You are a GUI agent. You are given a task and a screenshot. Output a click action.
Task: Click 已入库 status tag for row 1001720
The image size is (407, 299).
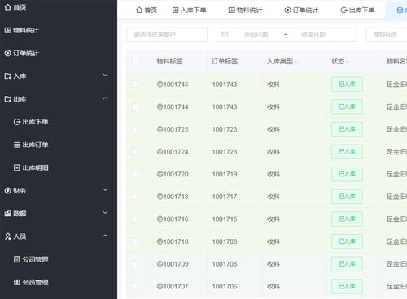pos(347,174)
